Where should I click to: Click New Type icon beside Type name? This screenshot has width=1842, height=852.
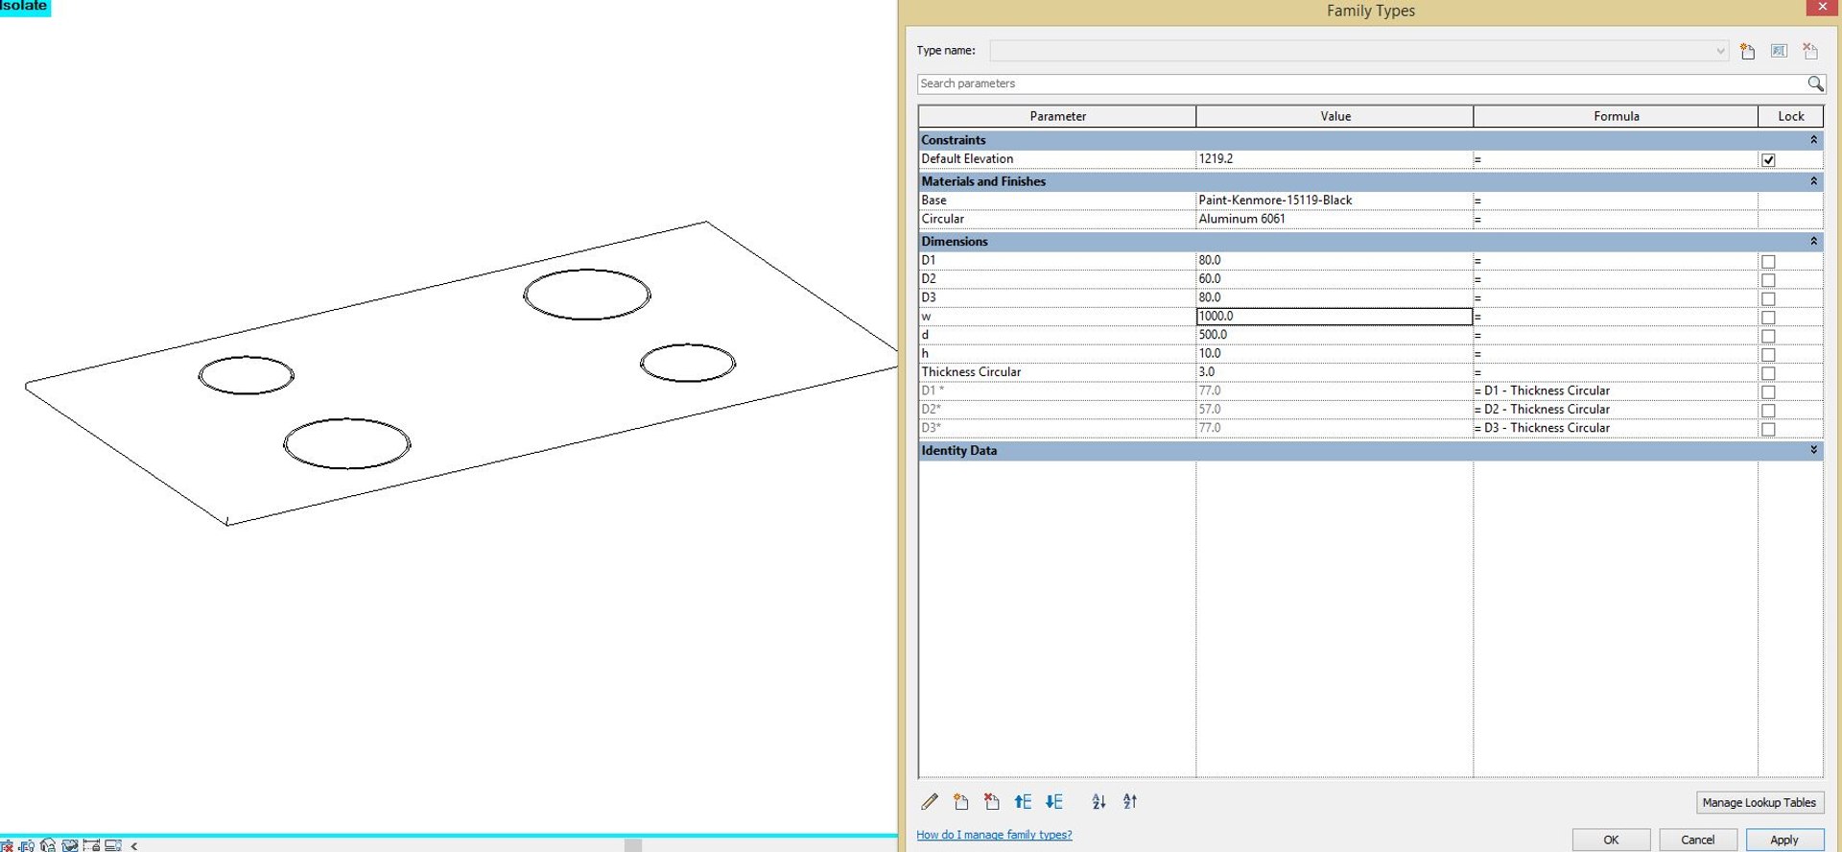coord(1748,51)
